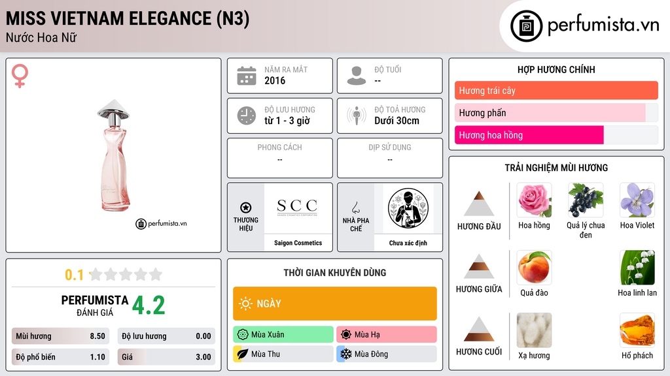Click the Chưa xác định perfumer label
670x376 pixels.
click(x=408, y=243)
